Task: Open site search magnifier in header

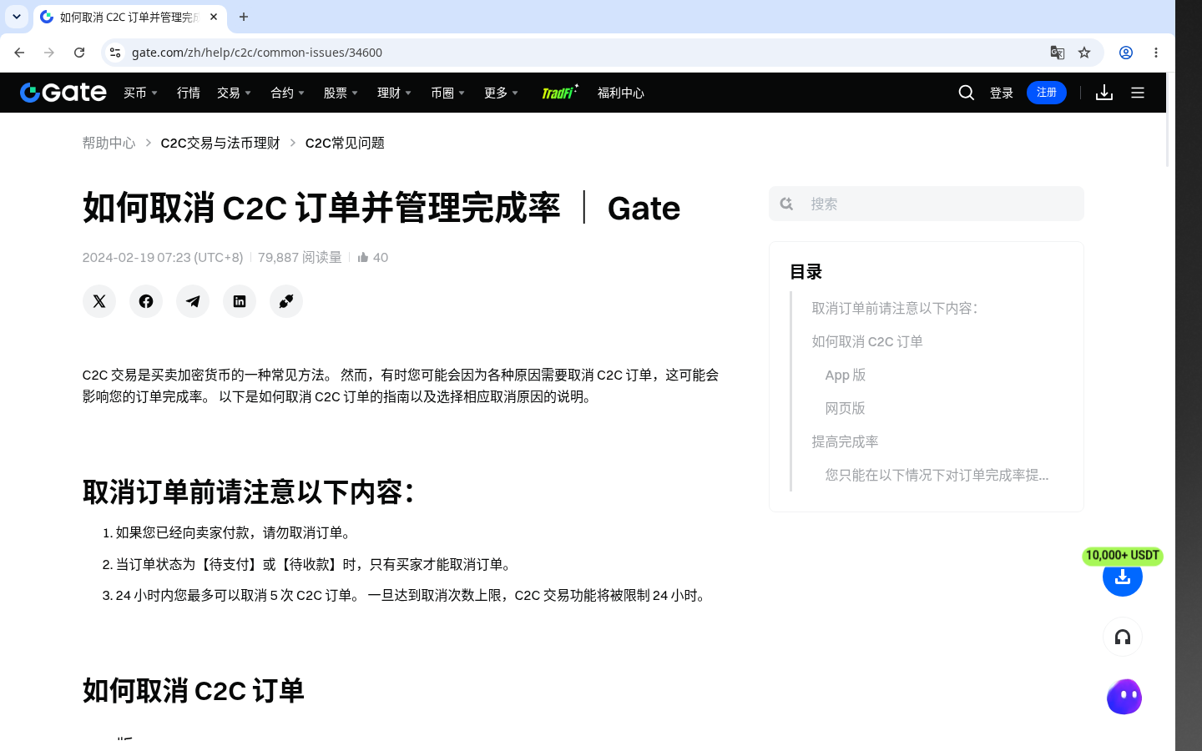Action: point(967,93)
